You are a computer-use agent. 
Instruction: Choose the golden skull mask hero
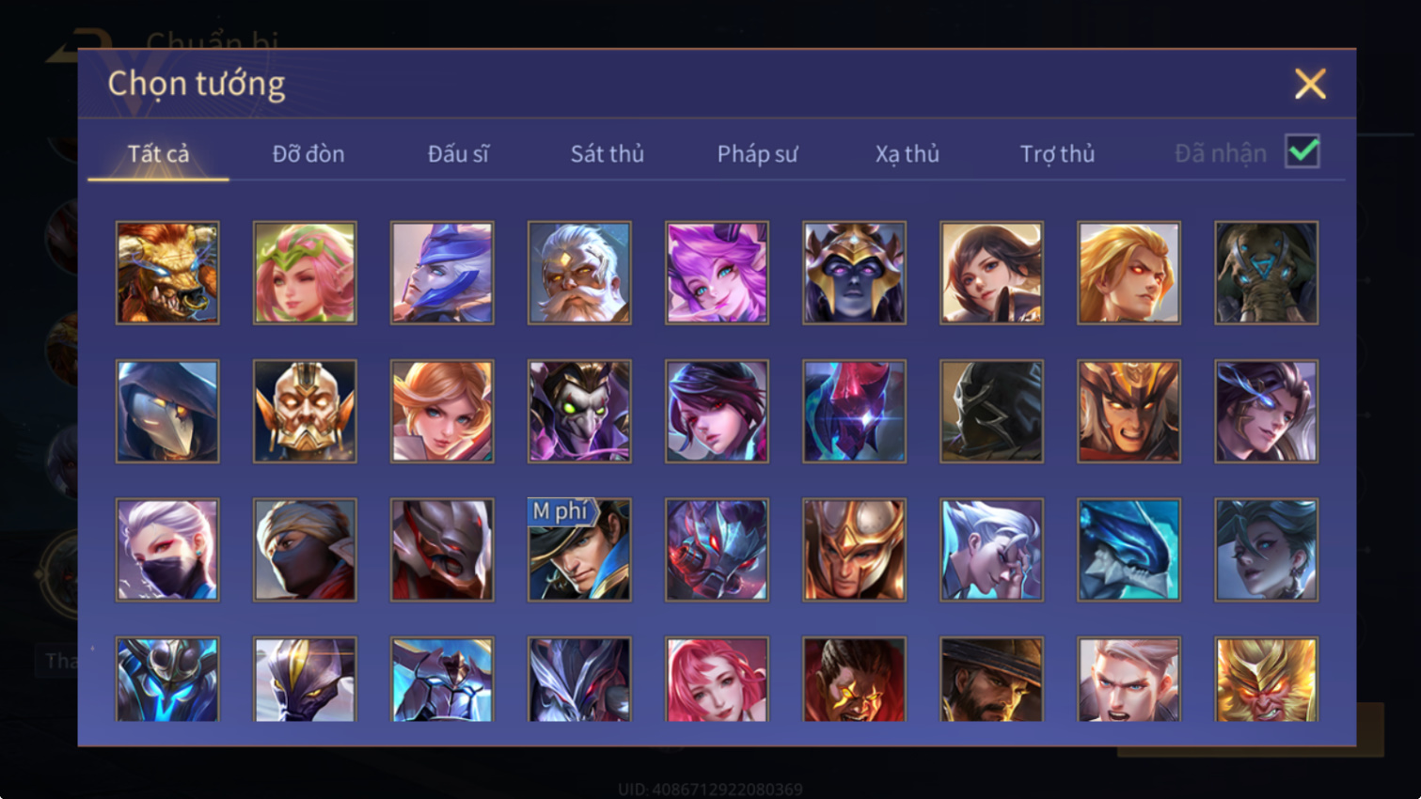[305, 411]
